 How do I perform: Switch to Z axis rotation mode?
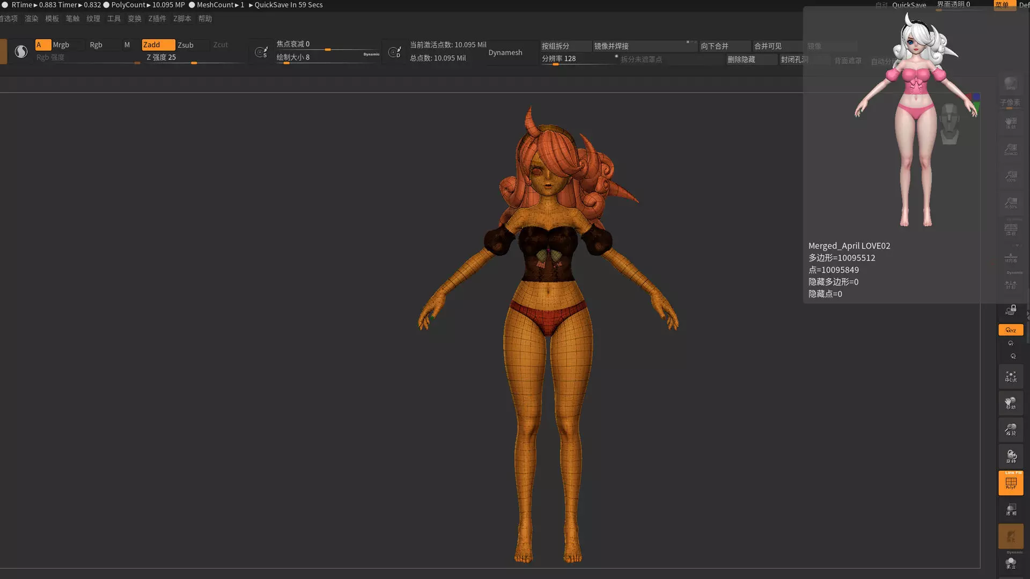[x=1013, y=357]
